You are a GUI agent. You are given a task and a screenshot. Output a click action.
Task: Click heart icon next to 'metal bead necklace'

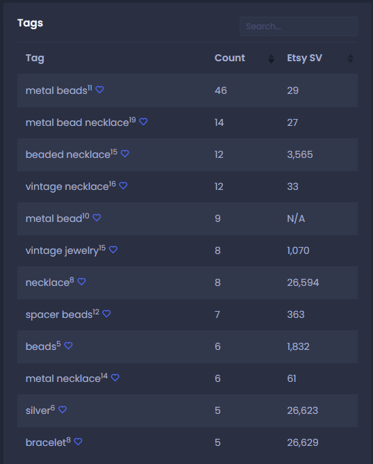[143, 122]
